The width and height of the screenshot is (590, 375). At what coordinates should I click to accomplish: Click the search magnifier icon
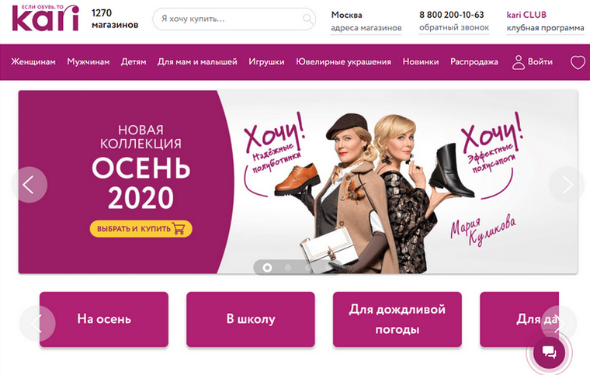coord(307,19)
